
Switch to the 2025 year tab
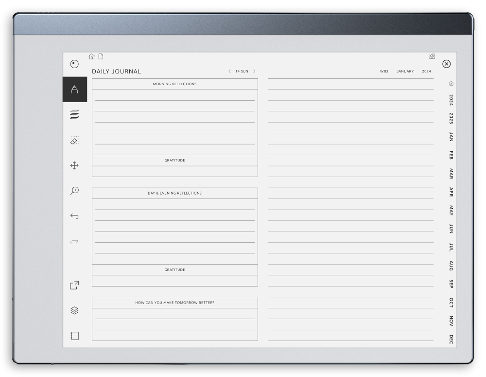(x=451, y=118)
